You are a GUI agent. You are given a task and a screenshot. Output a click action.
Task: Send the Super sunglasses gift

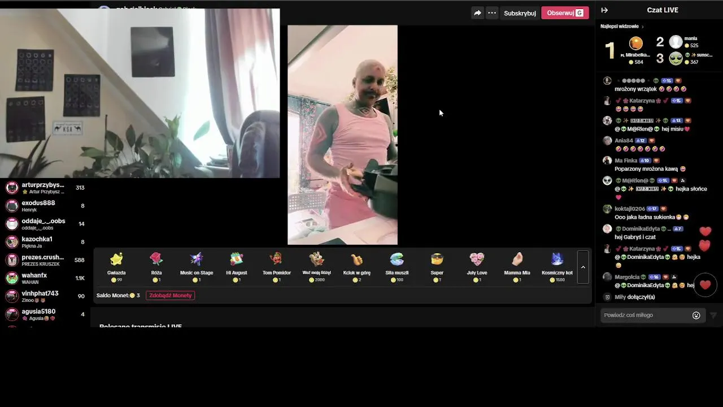click(437, 267)
